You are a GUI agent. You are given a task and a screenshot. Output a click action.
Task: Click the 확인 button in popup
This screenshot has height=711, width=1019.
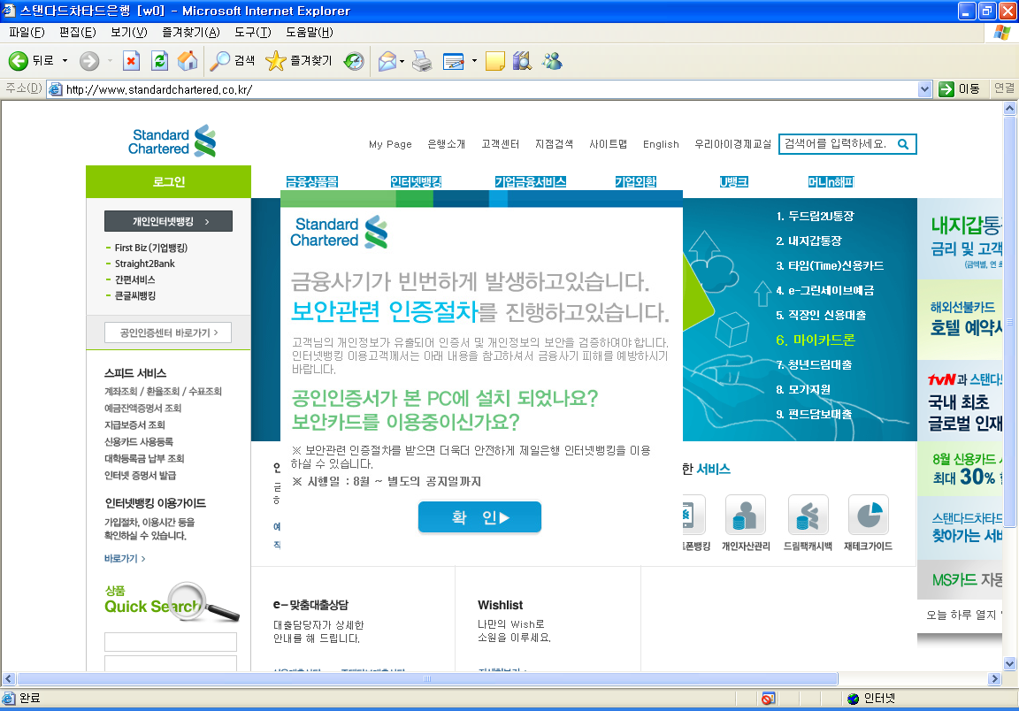tap(479, 516)
